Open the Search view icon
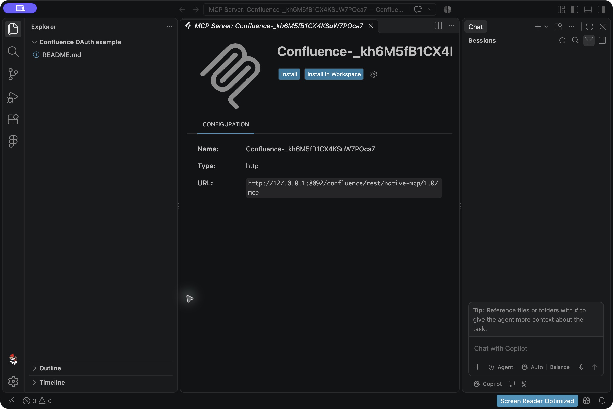Viewport: 613px width, 409px height. (x=13, y=51)
